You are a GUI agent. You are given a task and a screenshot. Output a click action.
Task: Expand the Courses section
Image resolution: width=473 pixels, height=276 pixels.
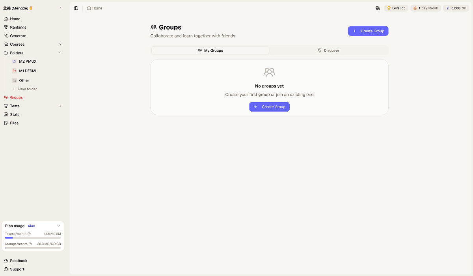click(60, 44)
